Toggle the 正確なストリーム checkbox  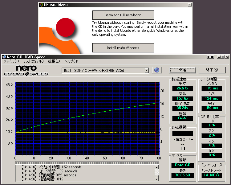click(183, 148)
